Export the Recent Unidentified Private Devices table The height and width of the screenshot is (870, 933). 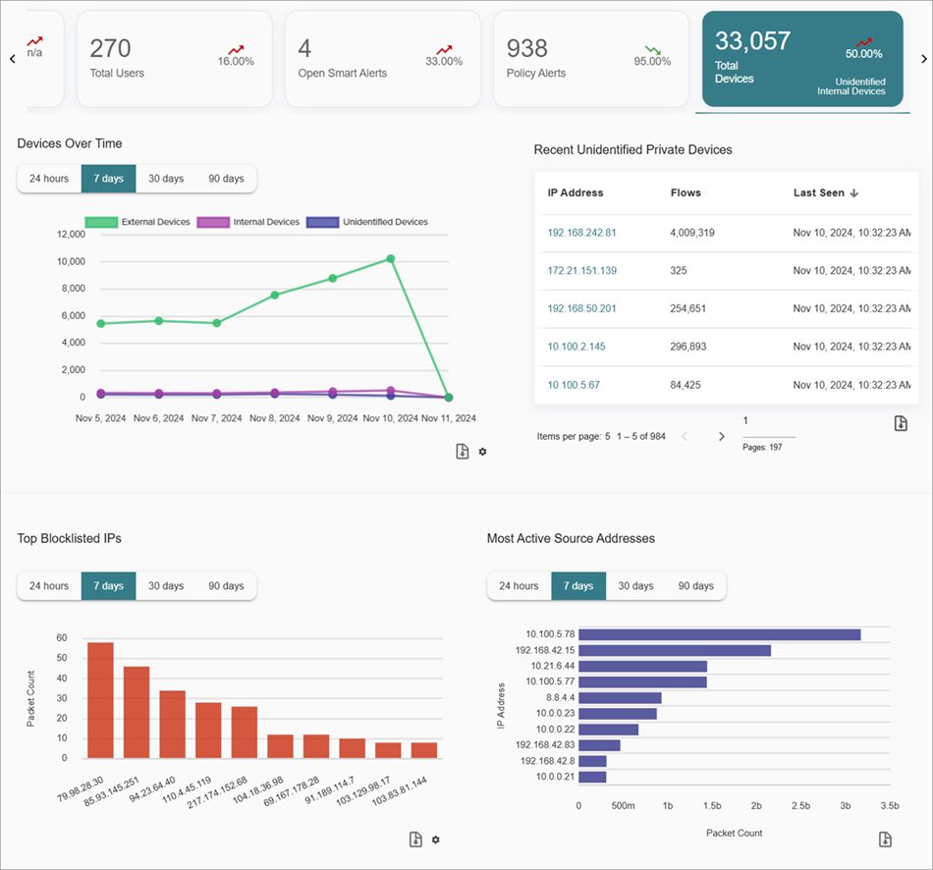(x=901, y=423)
